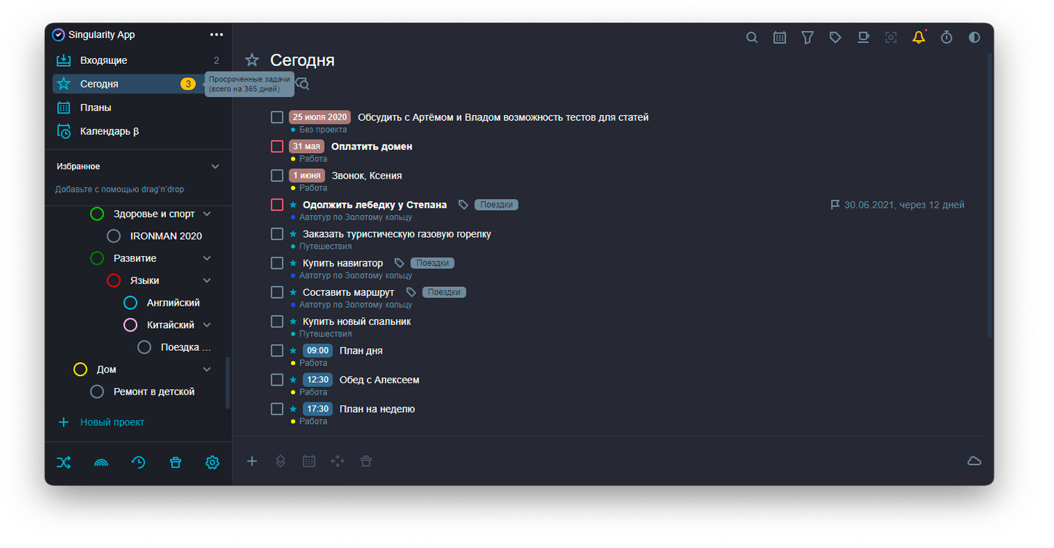Check off task Составить маршрут
The image size is (1054, 548).
pyautogui.click(x=277, y=292)
